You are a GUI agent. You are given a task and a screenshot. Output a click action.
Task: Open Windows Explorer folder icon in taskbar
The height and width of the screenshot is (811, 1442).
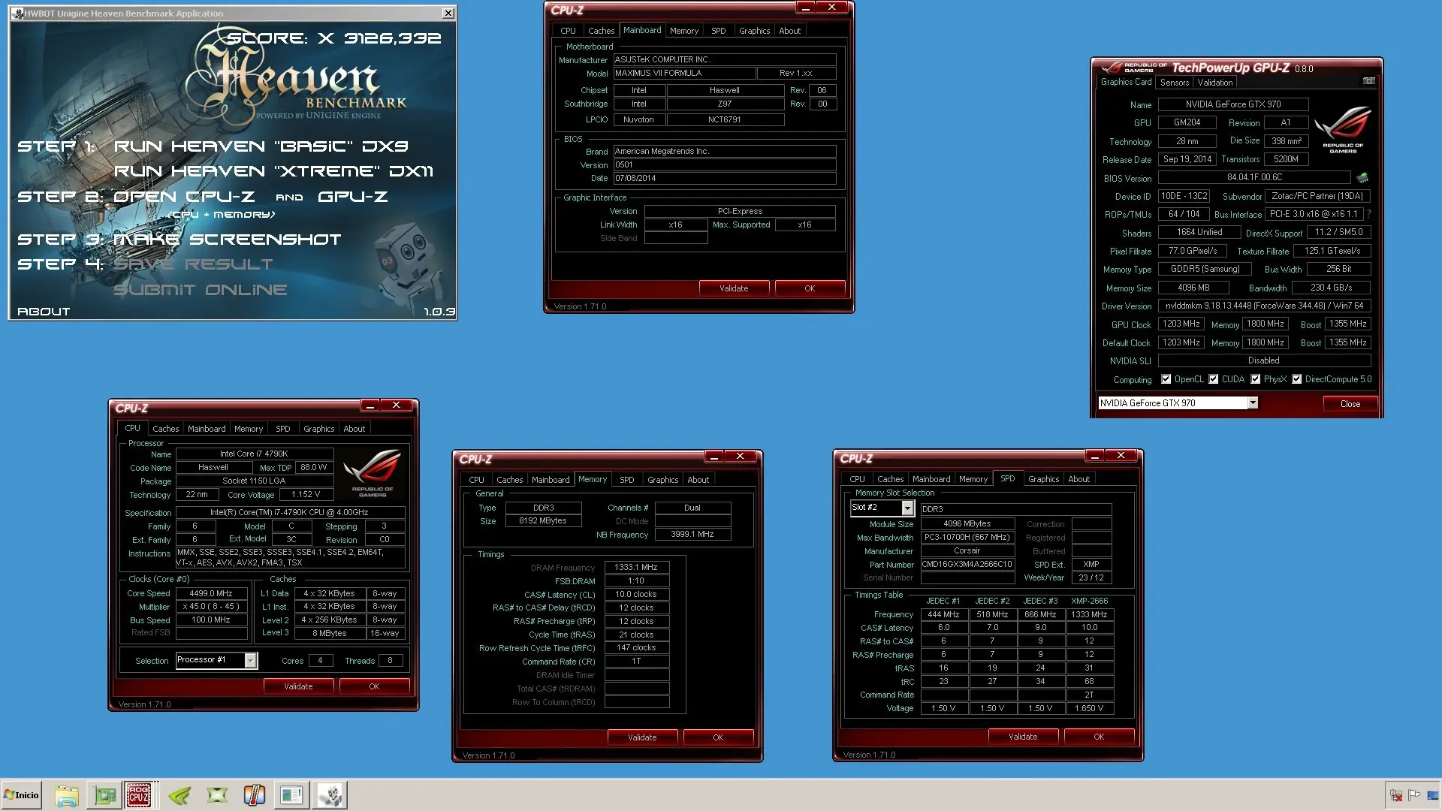[x=67, y=794]
